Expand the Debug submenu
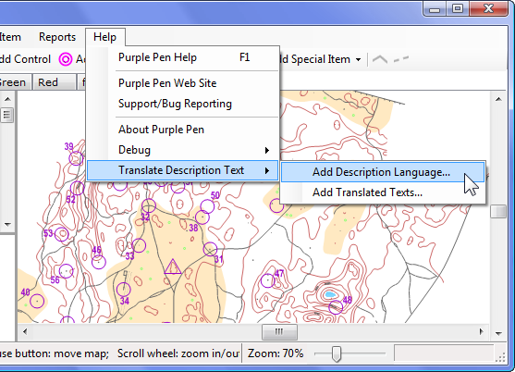 click(x=183, y=150)
